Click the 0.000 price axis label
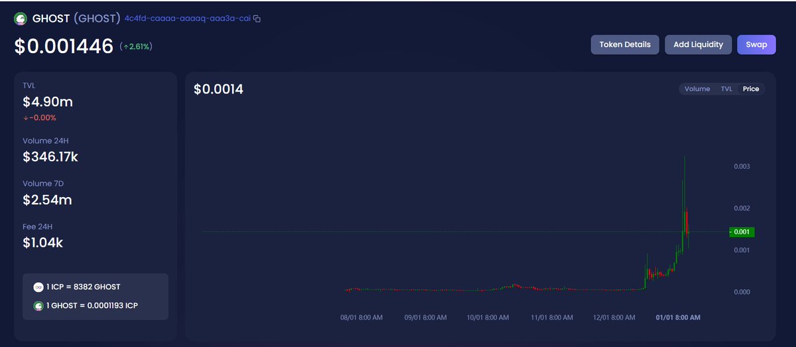The image size is (796, 347). pyautogui.click(x=742, y=292)
